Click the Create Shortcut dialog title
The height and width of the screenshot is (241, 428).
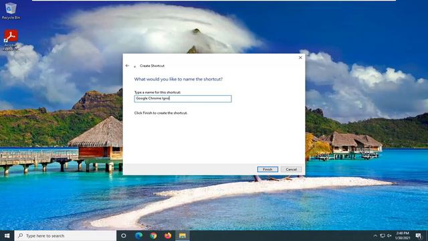152,66
